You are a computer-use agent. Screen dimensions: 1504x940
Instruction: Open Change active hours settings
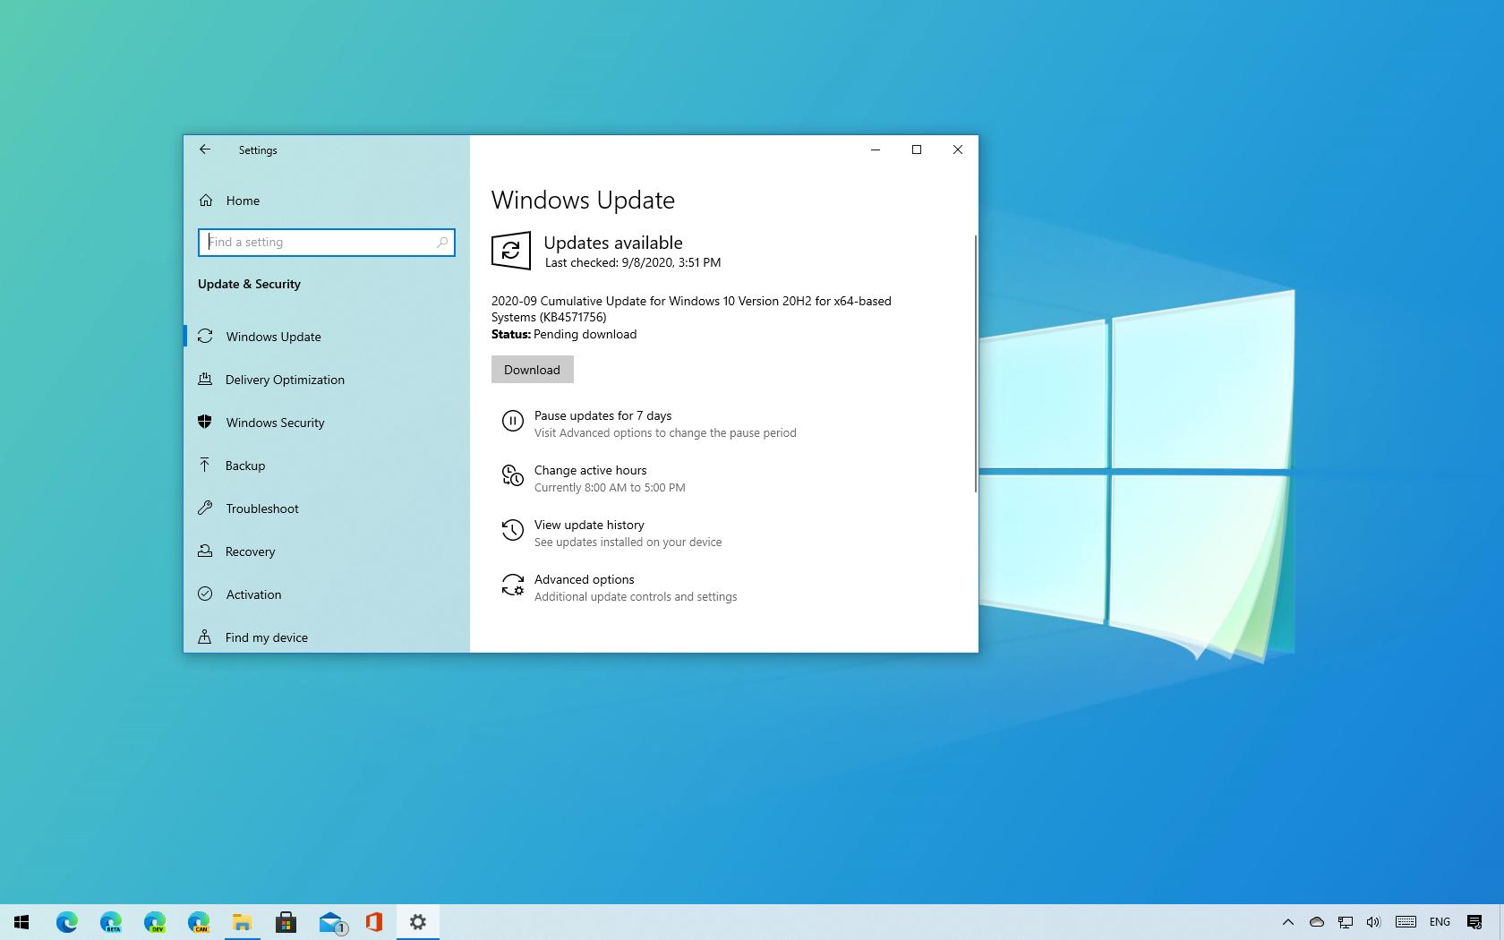point(590,470)
